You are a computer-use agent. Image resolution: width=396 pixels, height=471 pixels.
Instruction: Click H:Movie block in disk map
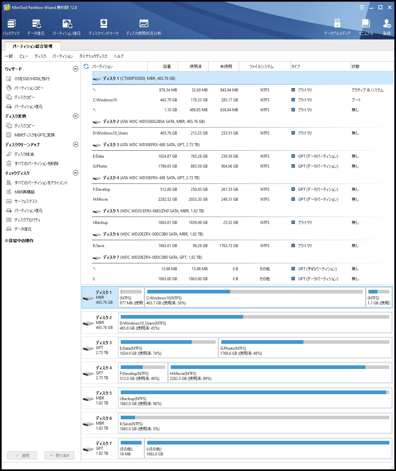(x=280, y=373)
